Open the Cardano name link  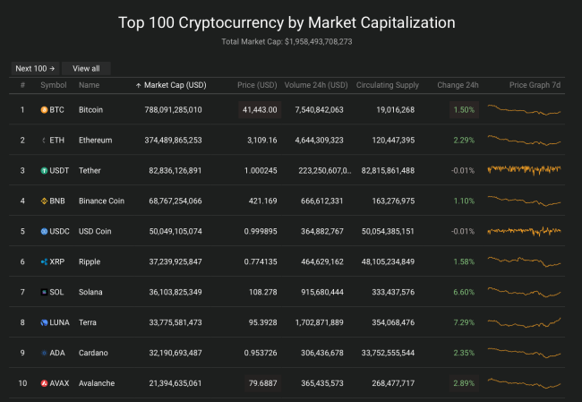pos(93,353)
